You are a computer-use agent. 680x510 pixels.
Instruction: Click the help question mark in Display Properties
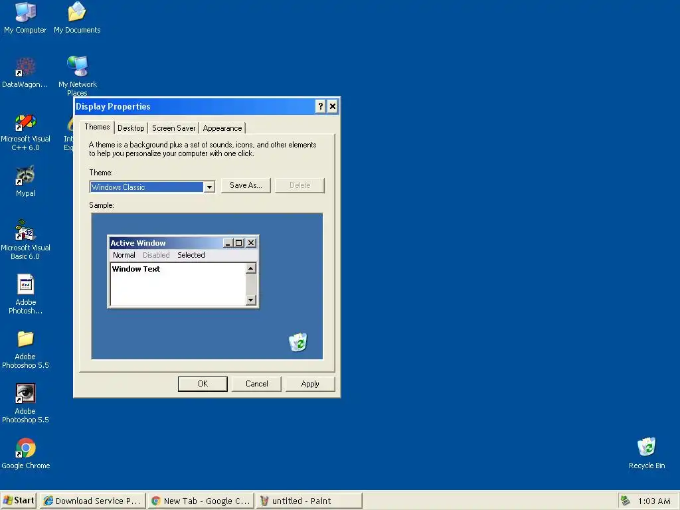click(320, 106)
